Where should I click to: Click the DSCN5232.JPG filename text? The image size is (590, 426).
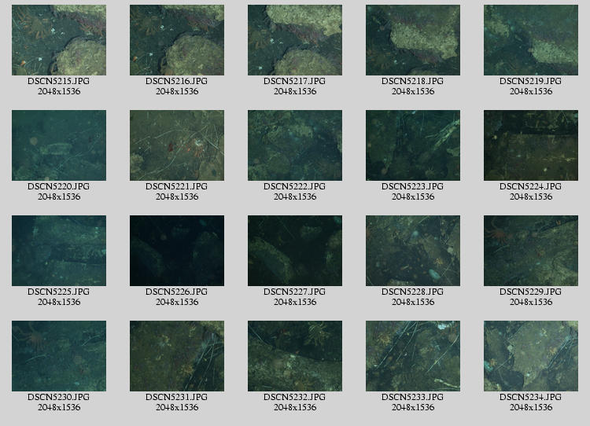point(295,397)
